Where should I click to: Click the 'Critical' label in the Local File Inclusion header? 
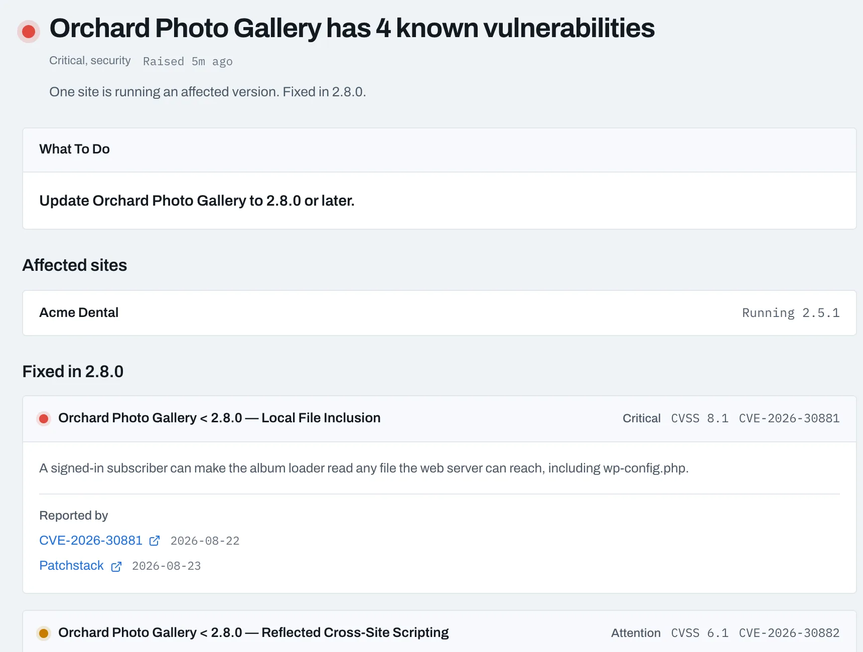(641, 418)
